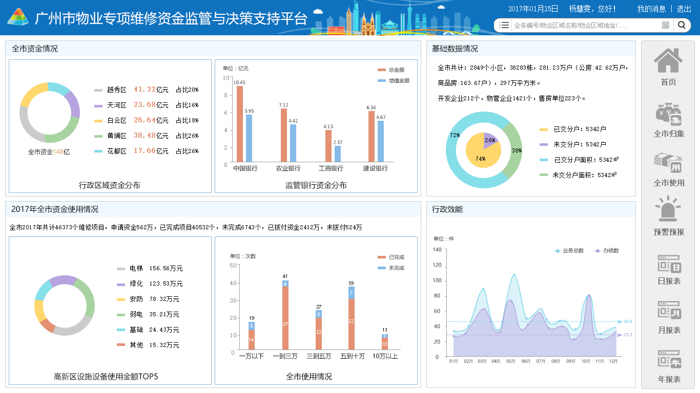This screenshot has width=700, height=393.
Task: Toggle 已完成 legend in usage chart
Action: click(x=391, y=257)
